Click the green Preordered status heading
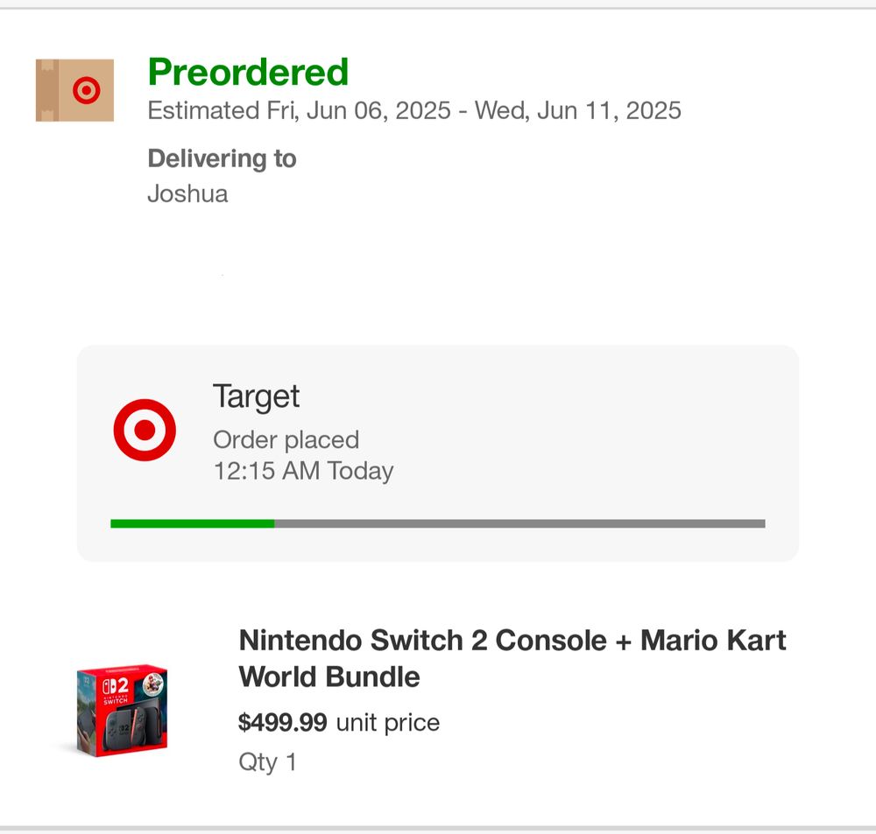The height and width of the screenshot is (834, 876). (248, 72)
